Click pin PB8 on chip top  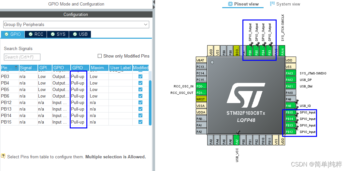(230, 50)
